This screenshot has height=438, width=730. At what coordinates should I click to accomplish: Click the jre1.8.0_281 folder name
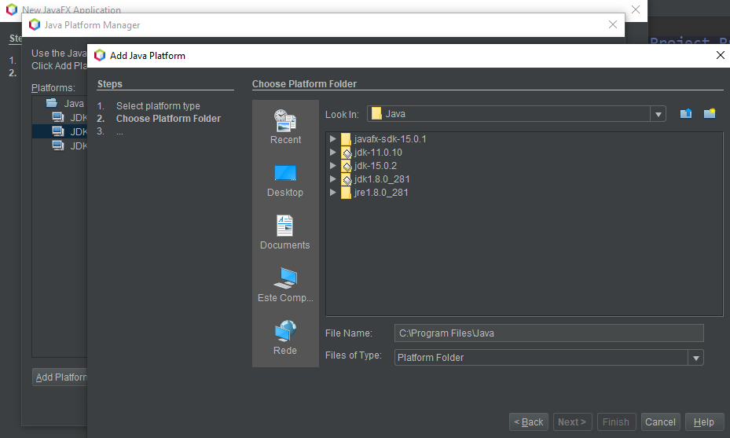(x=381, y=193)
